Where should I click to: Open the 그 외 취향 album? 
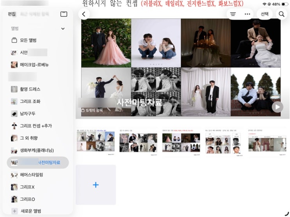[x=38, y=138]
